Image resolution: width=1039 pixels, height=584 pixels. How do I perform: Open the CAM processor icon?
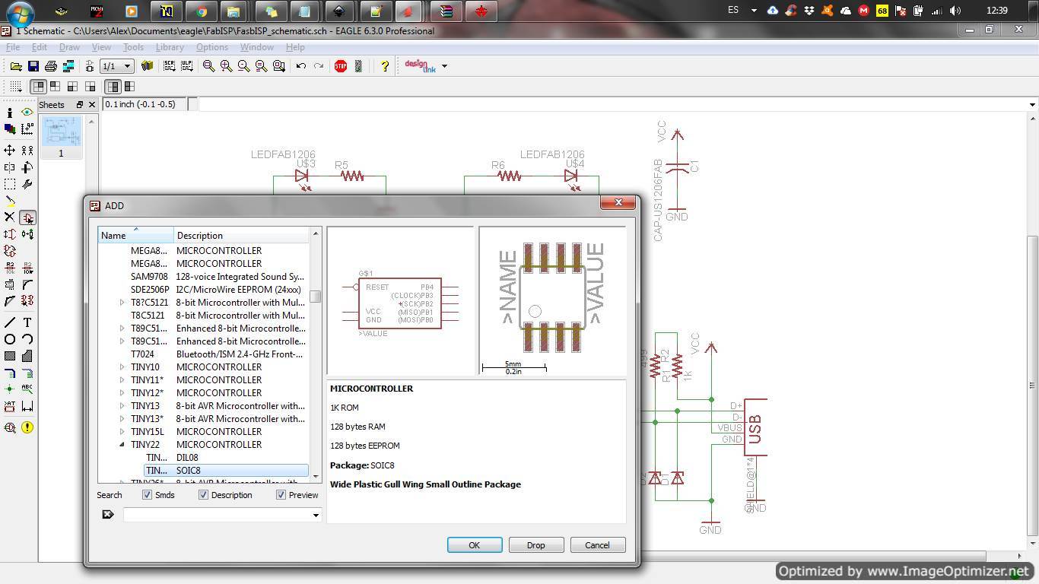tap(68, 66)
